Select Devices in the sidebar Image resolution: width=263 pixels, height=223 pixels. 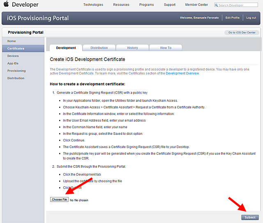point(13,56)
